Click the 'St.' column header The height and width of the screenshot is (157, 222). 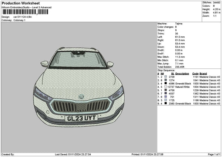click(x=173, y=74)
